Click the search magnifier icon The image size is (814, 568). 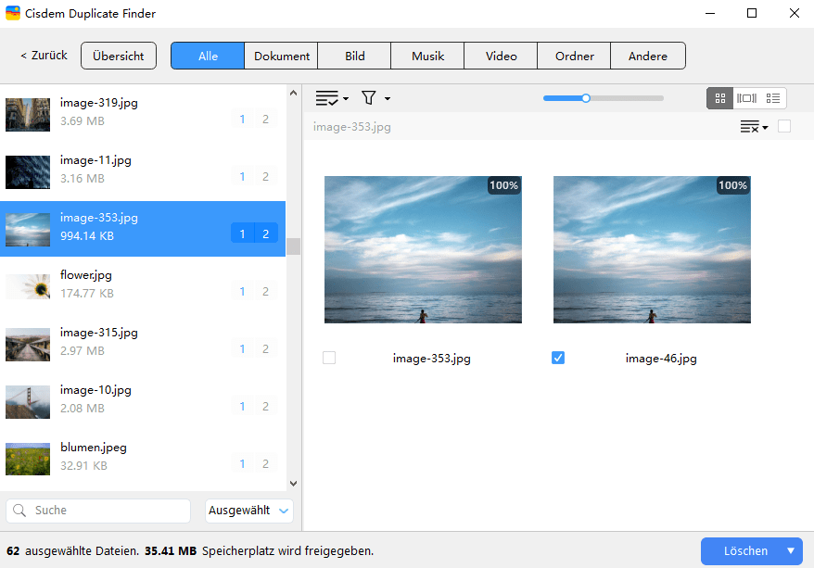tap(19, 511)
